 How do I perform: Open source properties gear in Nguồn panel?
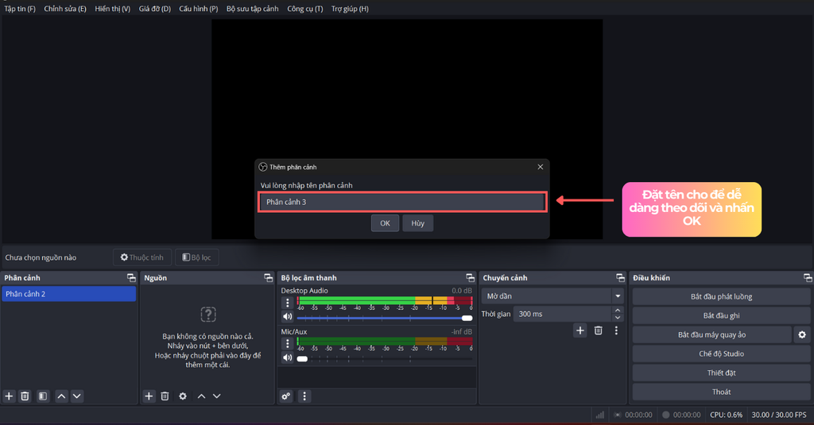(183, 396)
